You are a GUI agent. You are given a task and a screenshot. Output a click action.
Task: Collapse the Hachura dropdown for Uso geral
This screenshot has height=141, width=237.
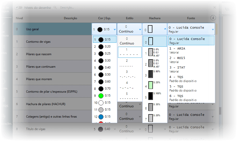[165, 29]
